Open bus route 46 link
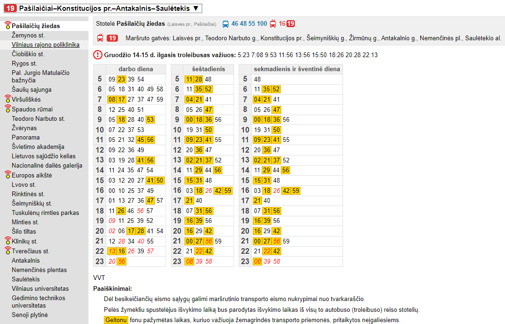Image resolution: width=505 pixels, height=324 pixels. [235, 24]
